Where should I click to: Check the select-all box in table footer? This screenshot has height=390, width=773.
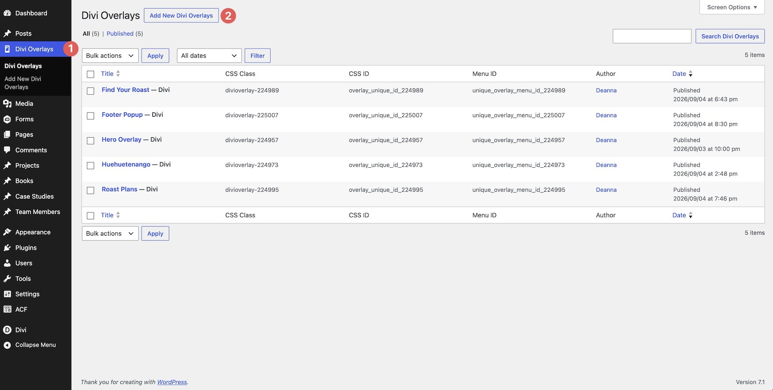click(x=91, y=216)
